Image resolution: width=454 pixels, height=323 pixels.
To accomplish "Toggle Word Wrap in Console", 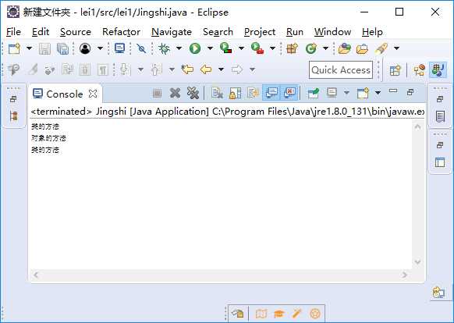I will click(x=253, y=93).
